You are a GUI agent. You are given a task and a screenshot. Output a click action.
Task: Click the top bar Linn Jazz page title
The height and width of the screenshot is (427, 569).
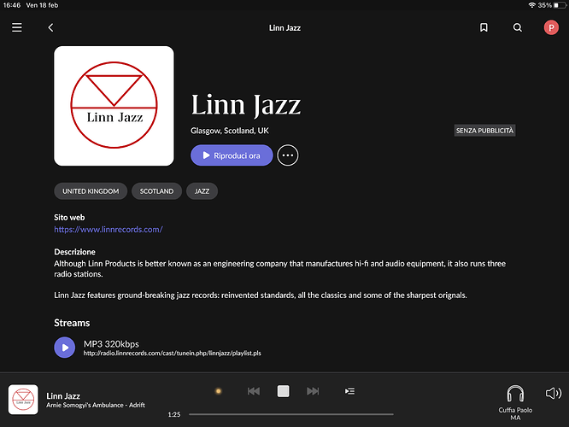point(284,27)
